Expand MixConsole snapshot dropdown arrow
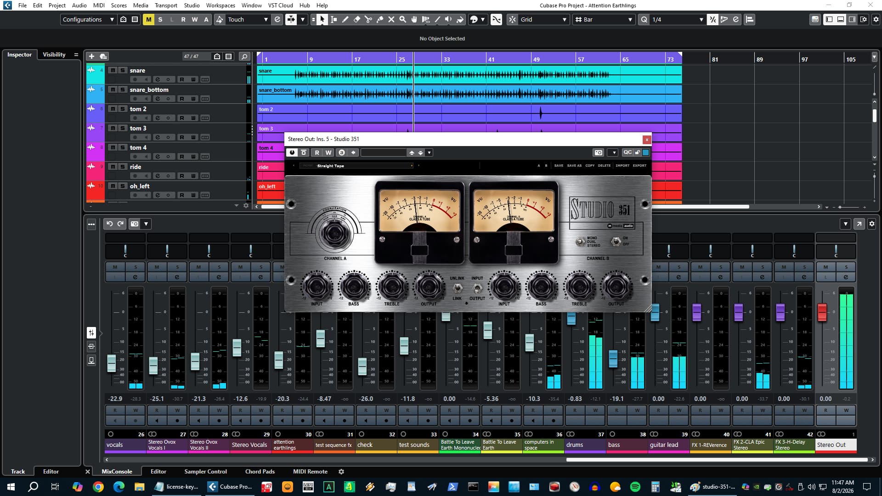The height and width of the screenshot is (496, 882). [x=146, y=224]
